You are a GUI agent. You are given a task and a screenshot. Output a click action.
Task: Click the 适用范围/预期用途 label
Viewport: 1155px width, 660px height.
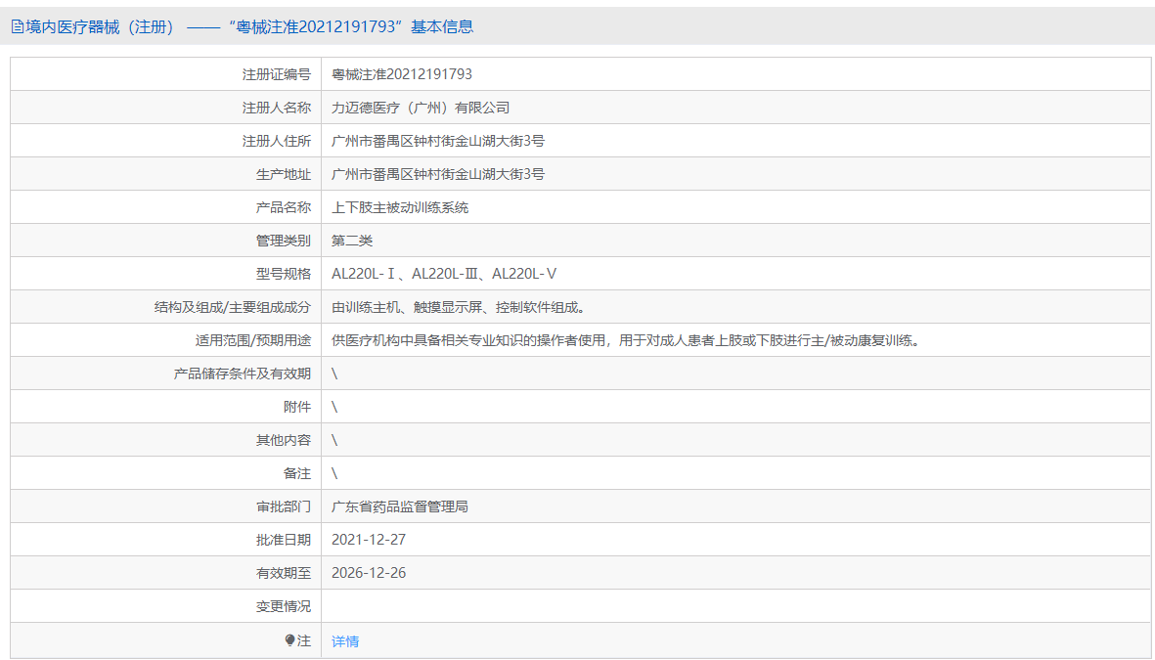[x=253, y=340]
